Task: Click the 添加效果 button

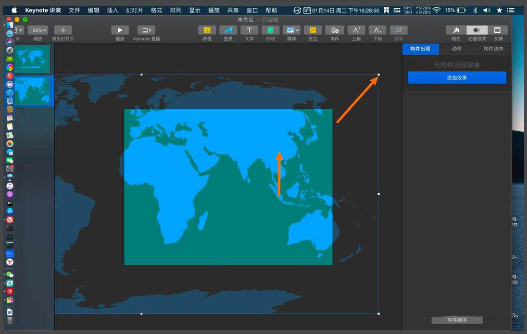Action: 457,78
